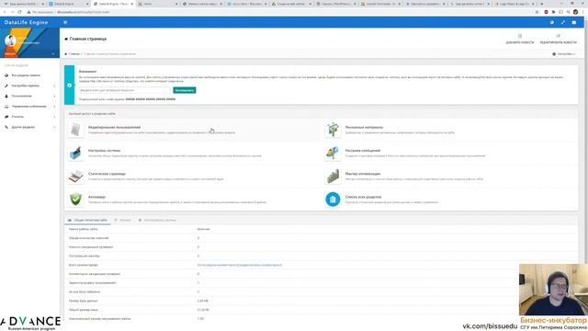The height and width of the screenshot is (331, 588).
Task: Click the Главная страница page heading
Action: (x=88, y=39)
